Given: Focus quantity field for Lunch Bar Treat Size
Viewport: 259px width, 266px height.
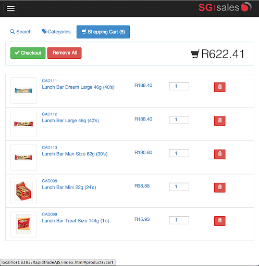Looking at the screenshot, I should point(179,220).
